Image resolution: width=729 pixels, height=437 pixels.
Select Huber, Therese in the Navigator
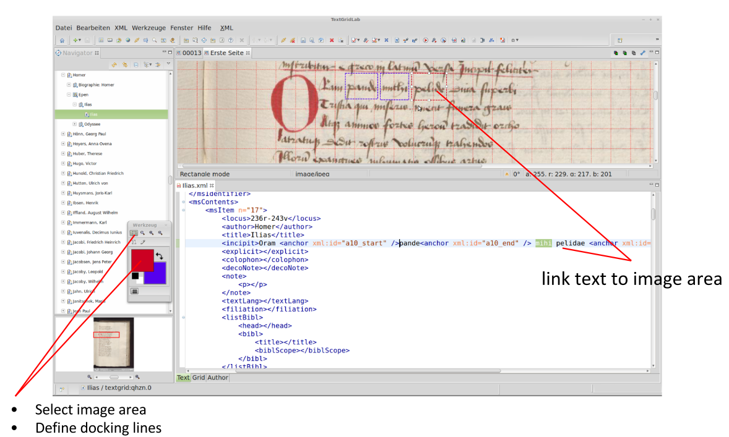(87, 154)
